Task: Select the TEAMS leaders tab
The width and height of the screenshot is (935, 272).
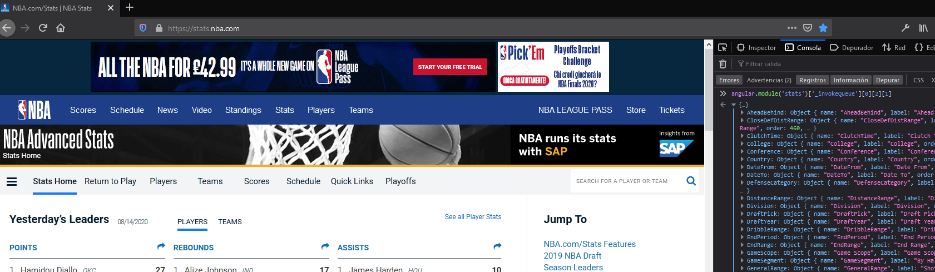Action: [x=230, y=221]
